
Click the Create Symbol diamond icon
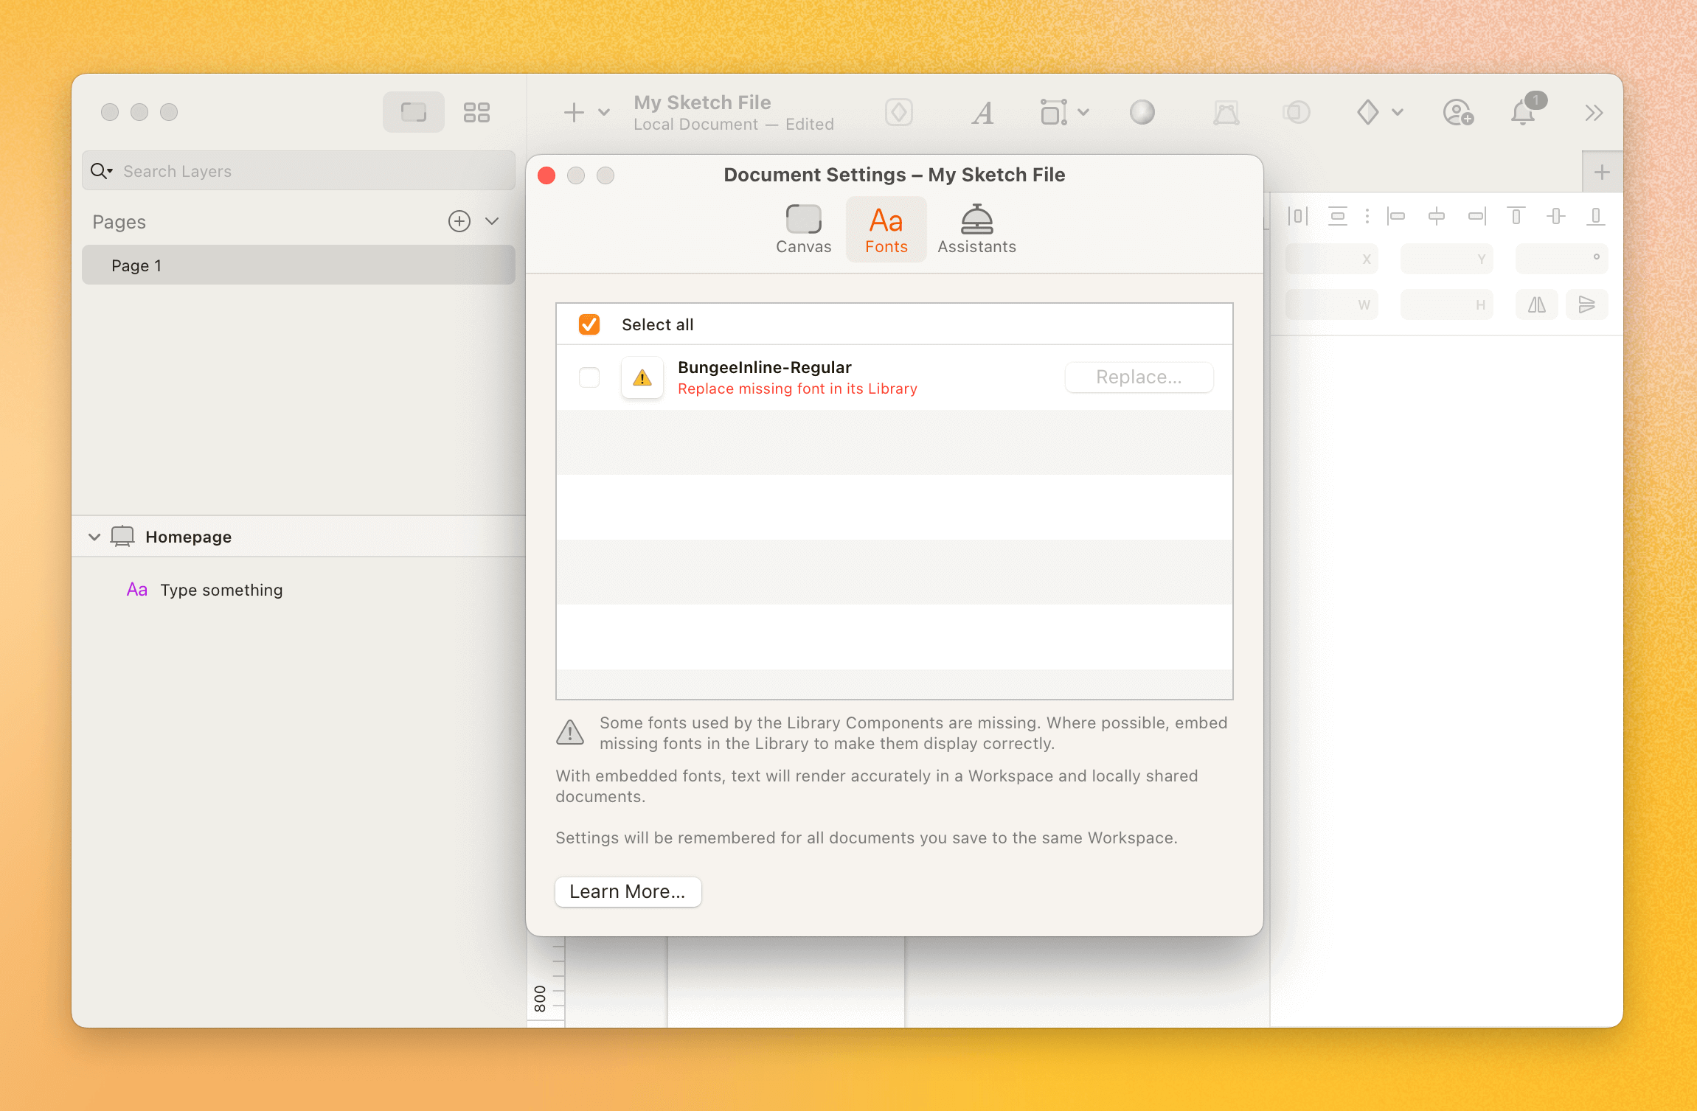click(x=899, y=112)
